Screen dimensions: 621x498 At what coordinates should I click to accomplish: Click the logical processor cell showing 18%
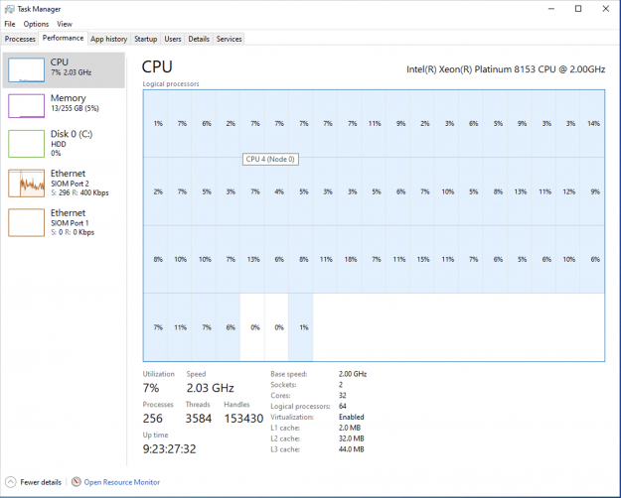pos(350,260)
